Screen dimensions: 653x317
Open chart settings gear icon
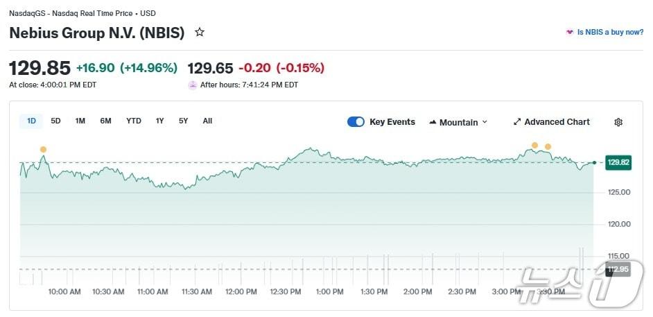(618, 122)
